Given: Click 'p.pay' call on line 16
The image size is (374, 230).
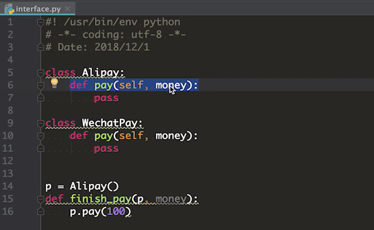Looking at the screenshot, I should (x=85, y=212).
